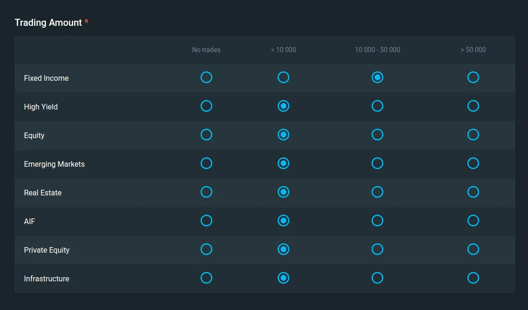The height and width of the screenshot is (310, 528).
Task: Set AIF to 'No trades'
Action: pyautogui.click(x=206, y=221)
